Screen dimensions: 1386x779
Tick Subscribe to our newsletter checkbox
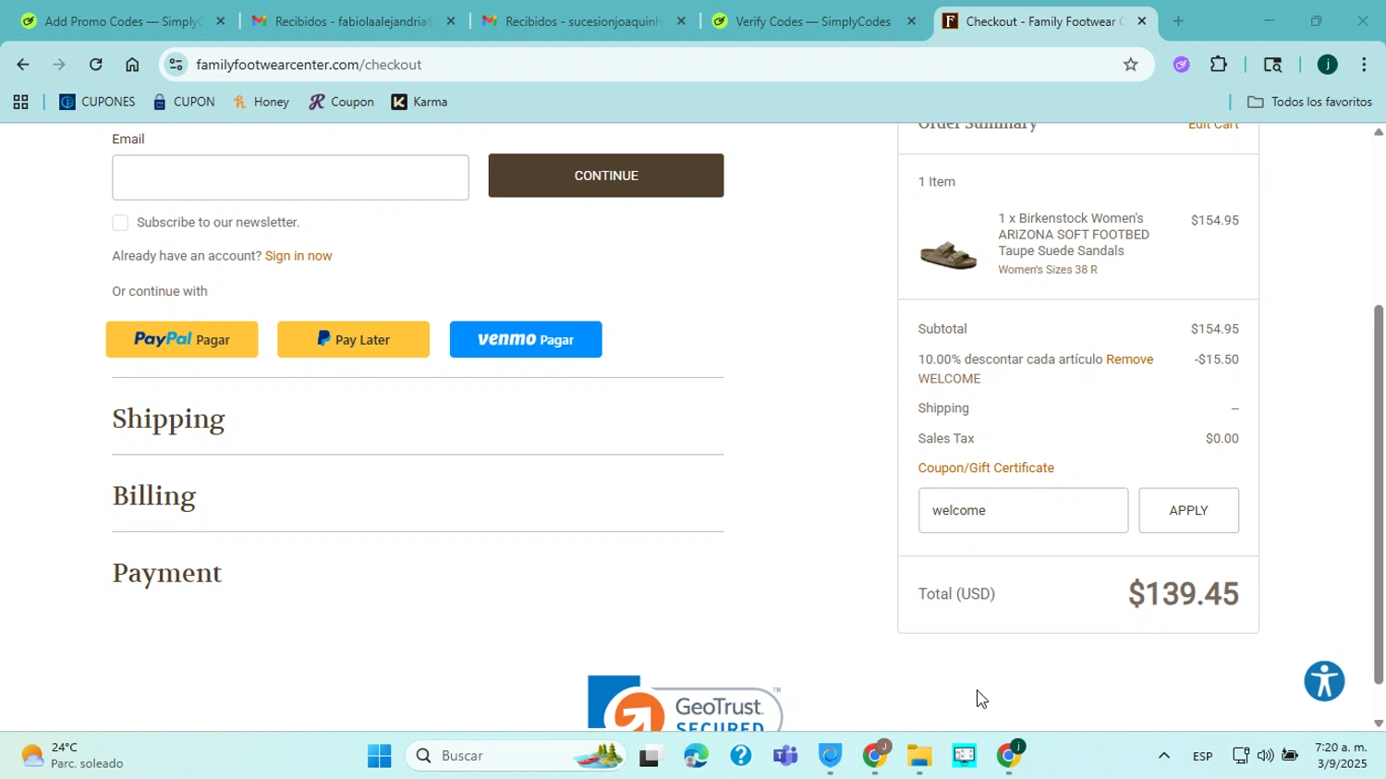click(120, 223)
